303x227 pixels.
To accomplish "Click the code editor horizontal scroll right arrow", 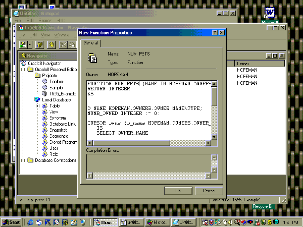I will coord(208,143).
